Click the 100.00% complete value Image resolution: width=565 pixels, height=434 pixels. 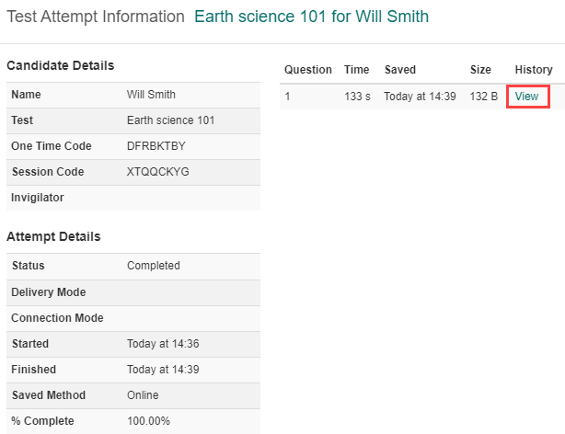(x=148, y=420)
